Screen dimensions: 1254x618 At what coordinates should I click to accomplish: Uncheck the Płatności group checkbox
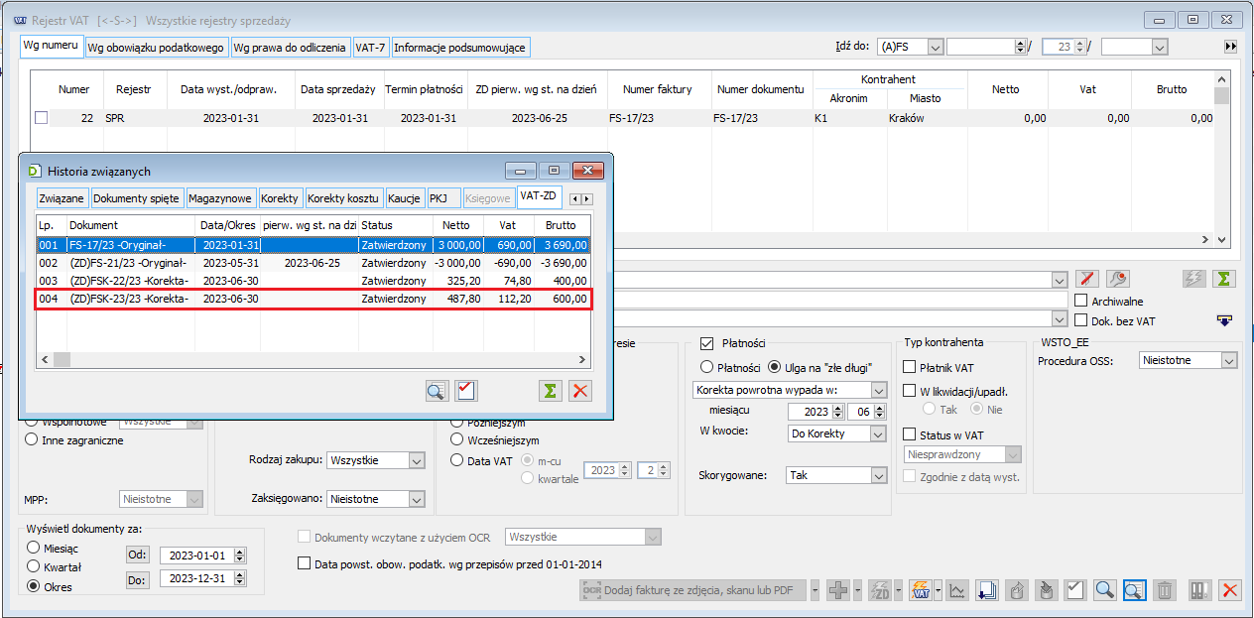[707, 343]
